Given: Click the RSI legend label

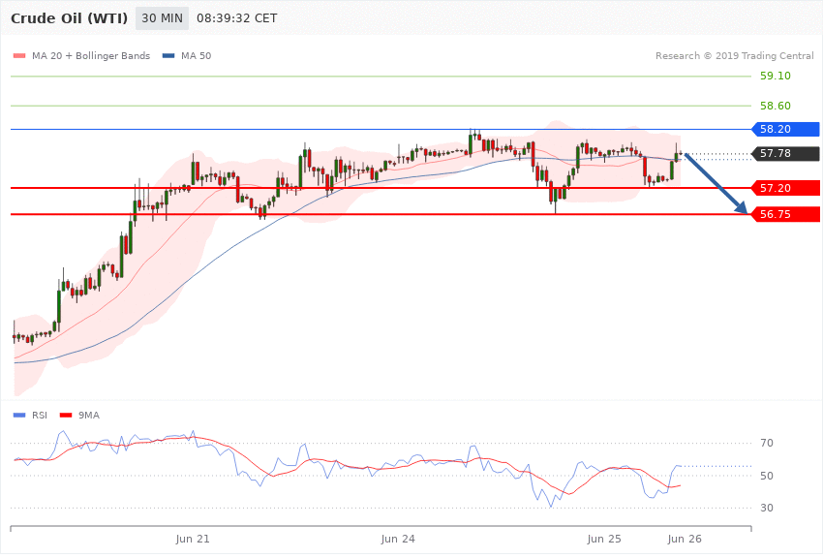Looking at the screenshot, I should click(40, 416).
